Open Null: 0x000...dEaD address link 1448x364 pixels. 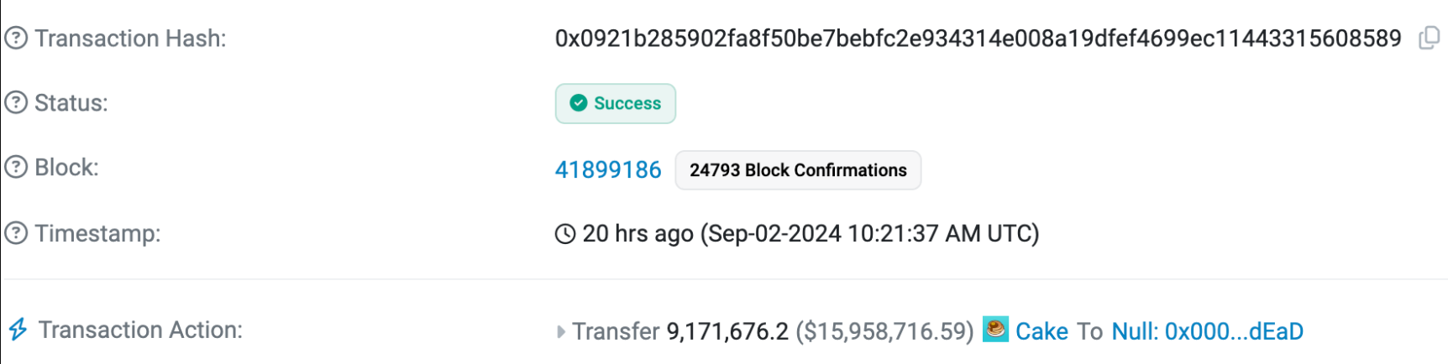(1208, 331)
